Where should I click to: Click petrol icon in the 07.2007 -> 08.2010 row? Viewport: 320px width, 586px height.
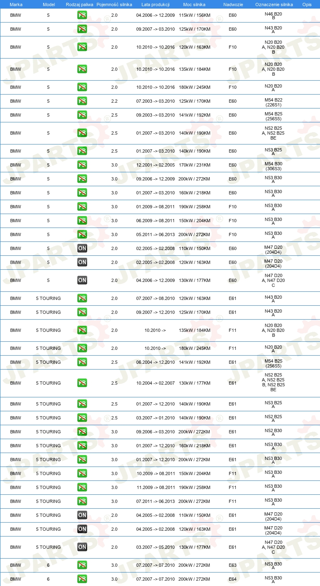pos(82,298)
